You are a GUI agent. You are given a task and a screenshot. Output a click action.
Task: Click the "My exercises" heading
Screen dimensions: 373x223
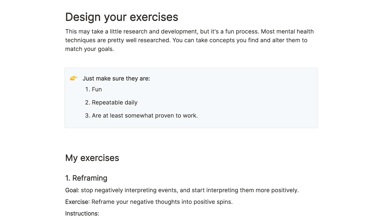click(92, 158)
